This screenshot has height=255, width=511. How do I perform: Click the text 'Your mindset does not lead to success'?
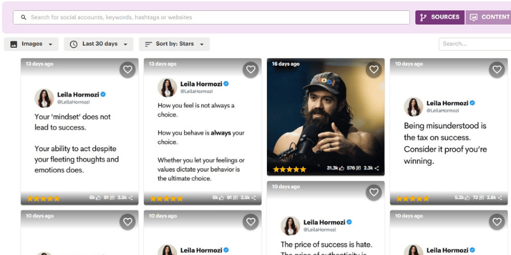pyautogui.click(x=73, y=122)
